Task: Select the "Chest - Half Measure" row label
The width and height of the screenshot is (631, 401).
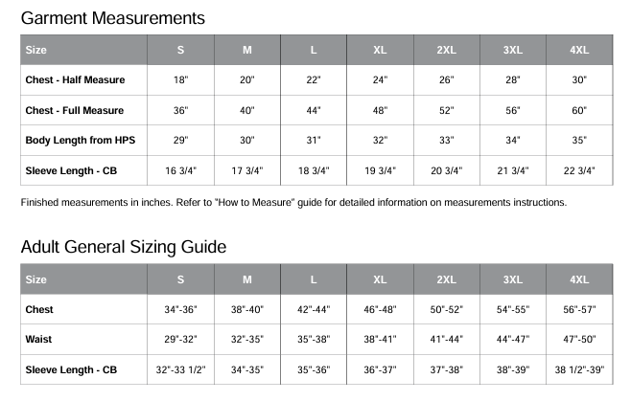Action: pyautogui.click(x=75, y=79)
